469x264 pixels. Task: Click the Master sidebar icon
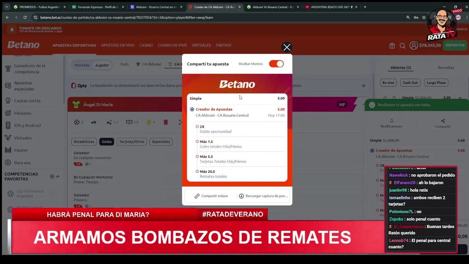coord(8,150)
